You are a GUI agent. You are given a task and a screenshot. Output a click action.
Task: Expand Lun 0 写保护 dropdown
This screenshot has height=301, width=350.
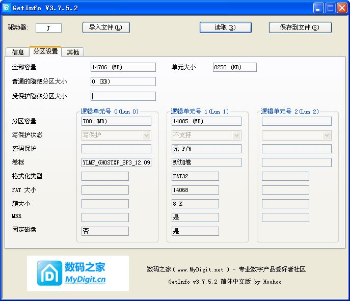[147, 135]
